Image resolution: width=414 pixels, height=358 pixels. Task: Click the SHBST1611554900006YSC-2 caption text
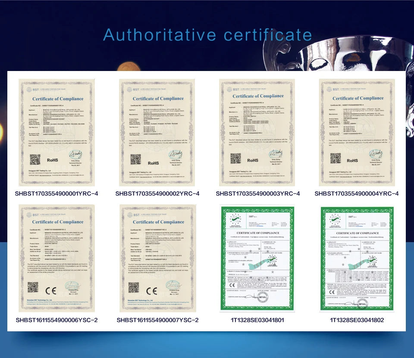(56, 320)
